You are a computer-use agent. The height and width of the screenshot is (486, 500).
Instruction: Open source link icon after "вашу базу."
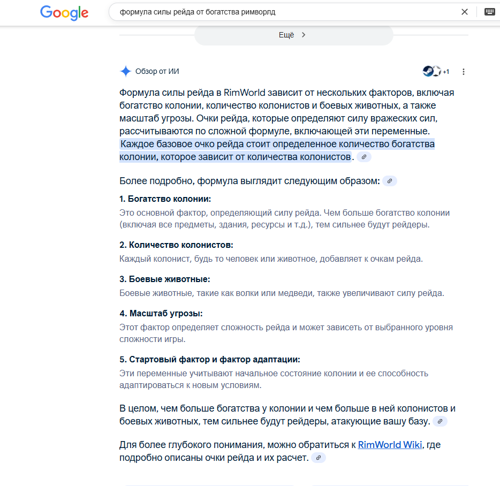[x=440, y=421]
